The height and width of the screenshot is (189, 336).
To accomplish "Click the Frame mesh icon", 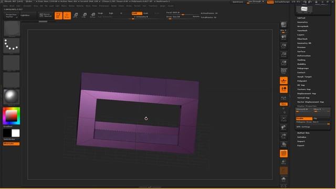I will [283, 119].
